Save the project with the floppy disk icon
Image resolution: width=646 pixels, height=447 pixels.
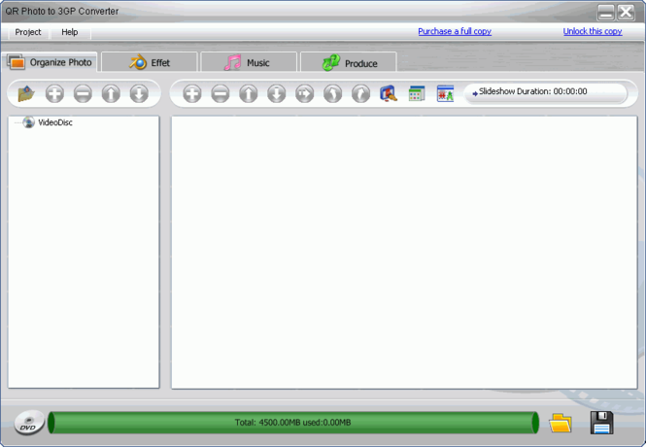coord(601,423)
